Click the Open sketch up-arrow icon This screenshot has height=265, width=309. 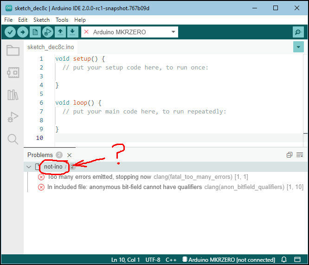tap(60, 32)
